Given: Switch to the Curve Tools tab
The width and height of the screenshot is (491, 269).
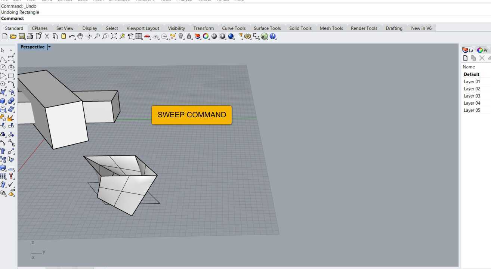Looking at the screenshot, I should 234,28.
